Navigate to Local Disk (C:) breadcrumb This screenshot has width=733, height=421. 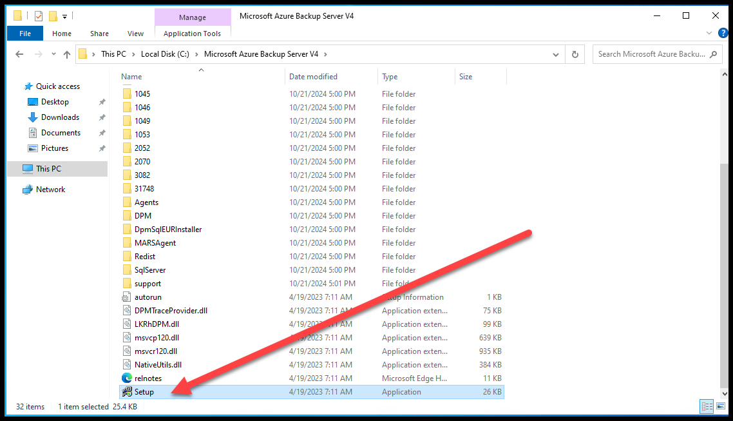[165, 54]
